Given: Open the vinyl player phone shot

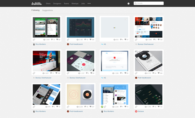Looking at the screenshot, I should tap(149, 61).
